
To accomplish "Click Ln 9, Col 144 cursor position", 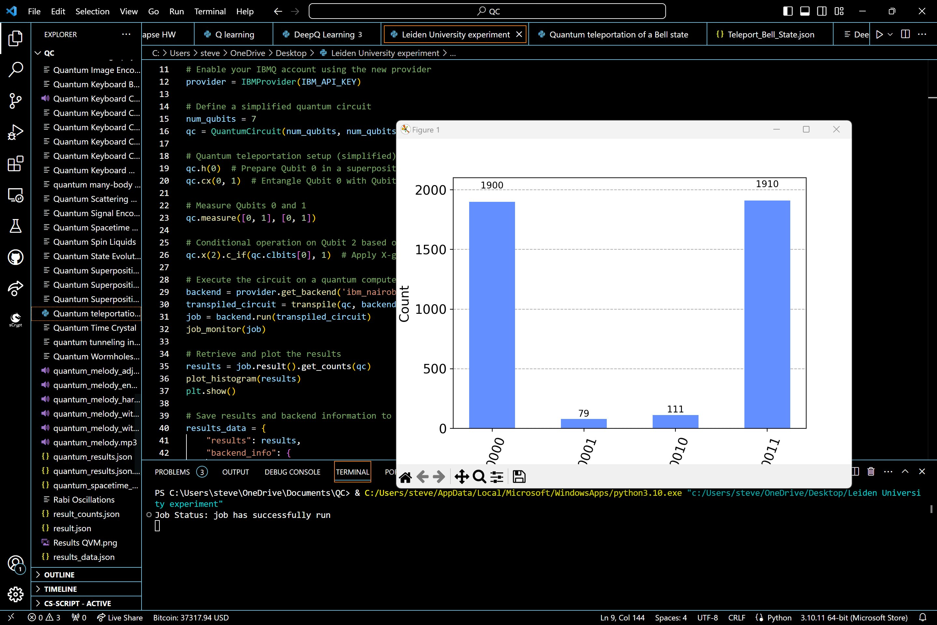I will click(622, 618).
